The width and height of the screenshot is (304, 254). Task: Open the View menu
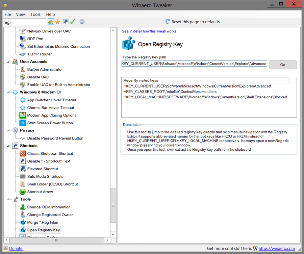[20, 14]
